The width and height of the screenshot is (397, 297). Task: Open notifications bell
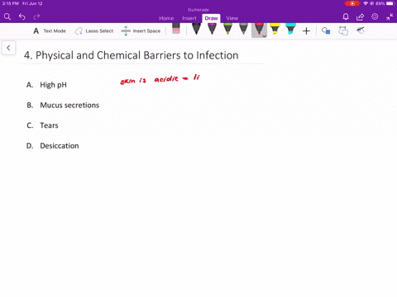[x=346, y=17]
